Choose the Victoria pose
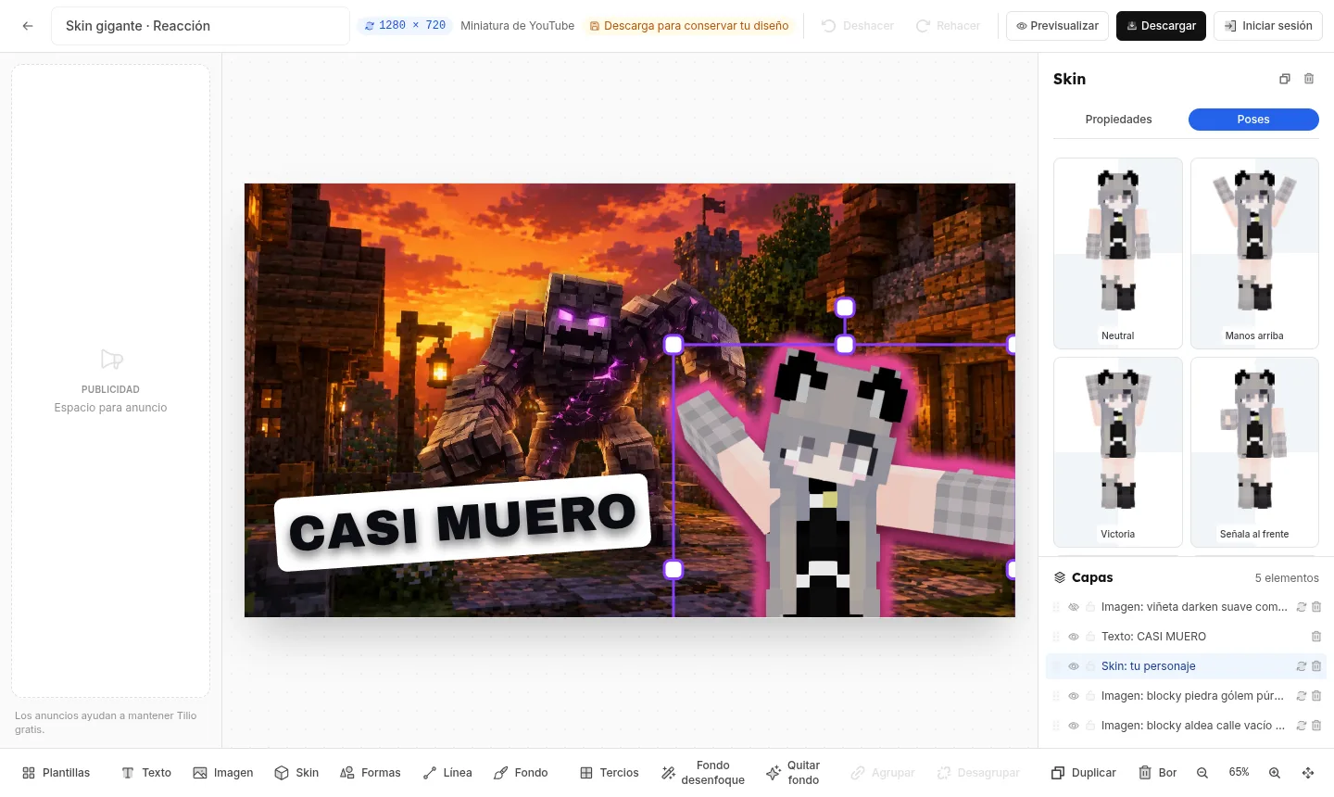Image resolution: width=1334 pixels, height=797 pixels. click(x=1118, y=452)
